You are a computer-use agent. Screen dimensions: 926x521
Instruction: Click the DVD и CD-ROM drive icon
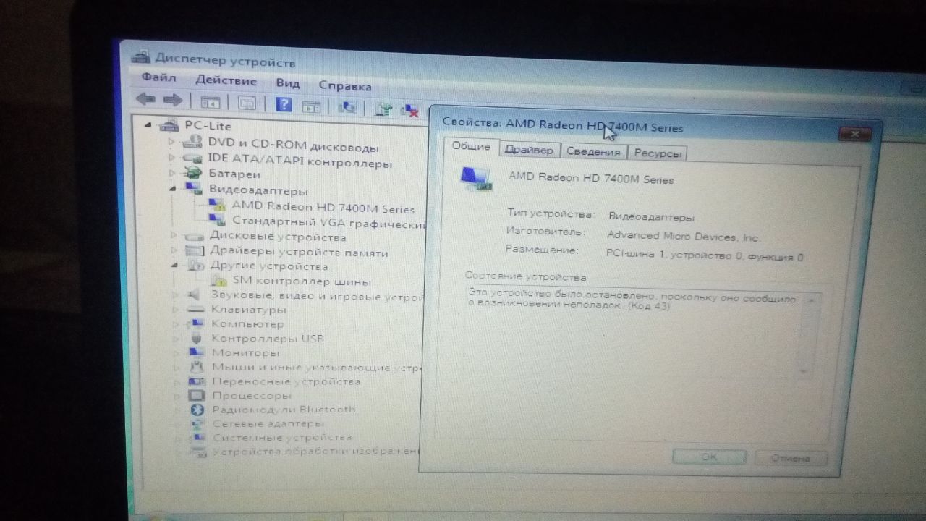pyautogui.click(x=192, y=142)
